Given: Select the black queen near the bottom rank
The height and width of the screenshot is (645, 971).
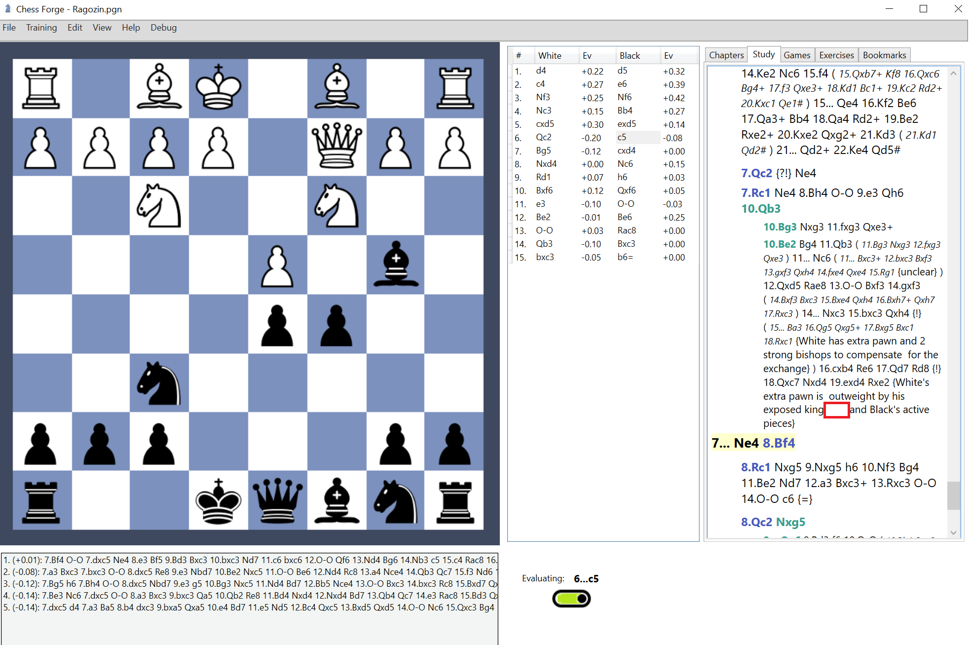Looking at the screenshot, I should [x=277, y=501].
